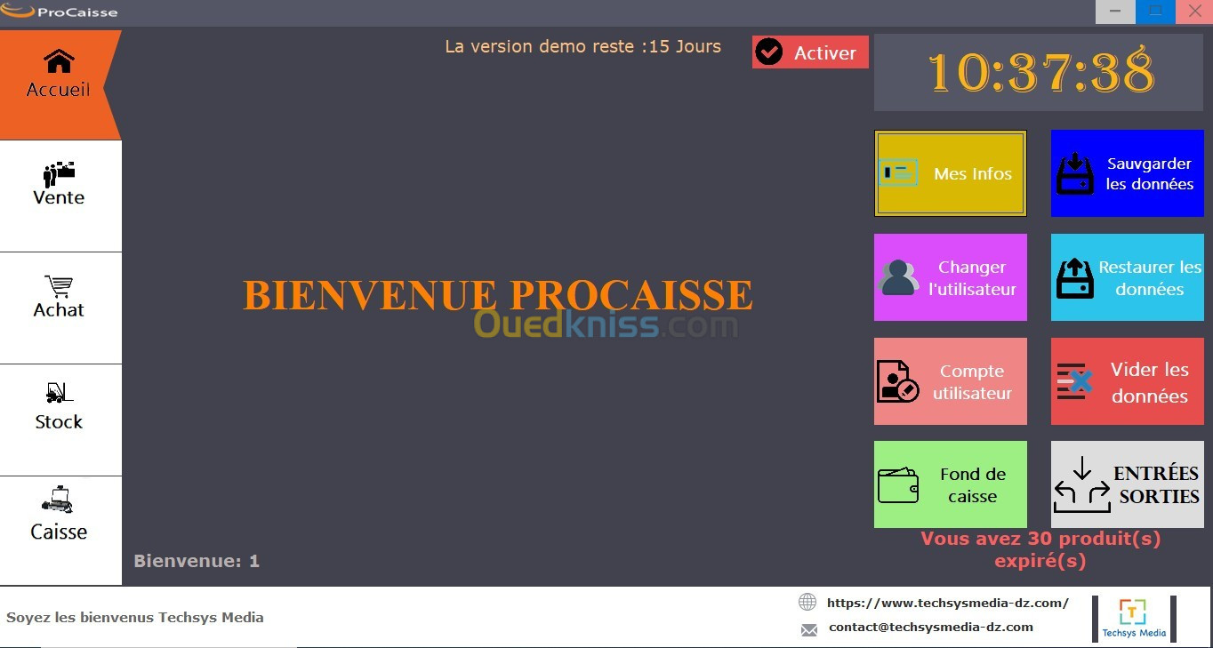Open Compte utilisateur
Image resolution: width=1213 pixels, height=648 pixels.
coord(951,381)
